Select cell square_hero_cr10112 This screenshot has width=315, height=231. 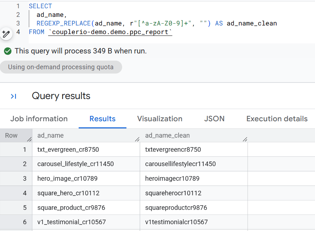86,193
